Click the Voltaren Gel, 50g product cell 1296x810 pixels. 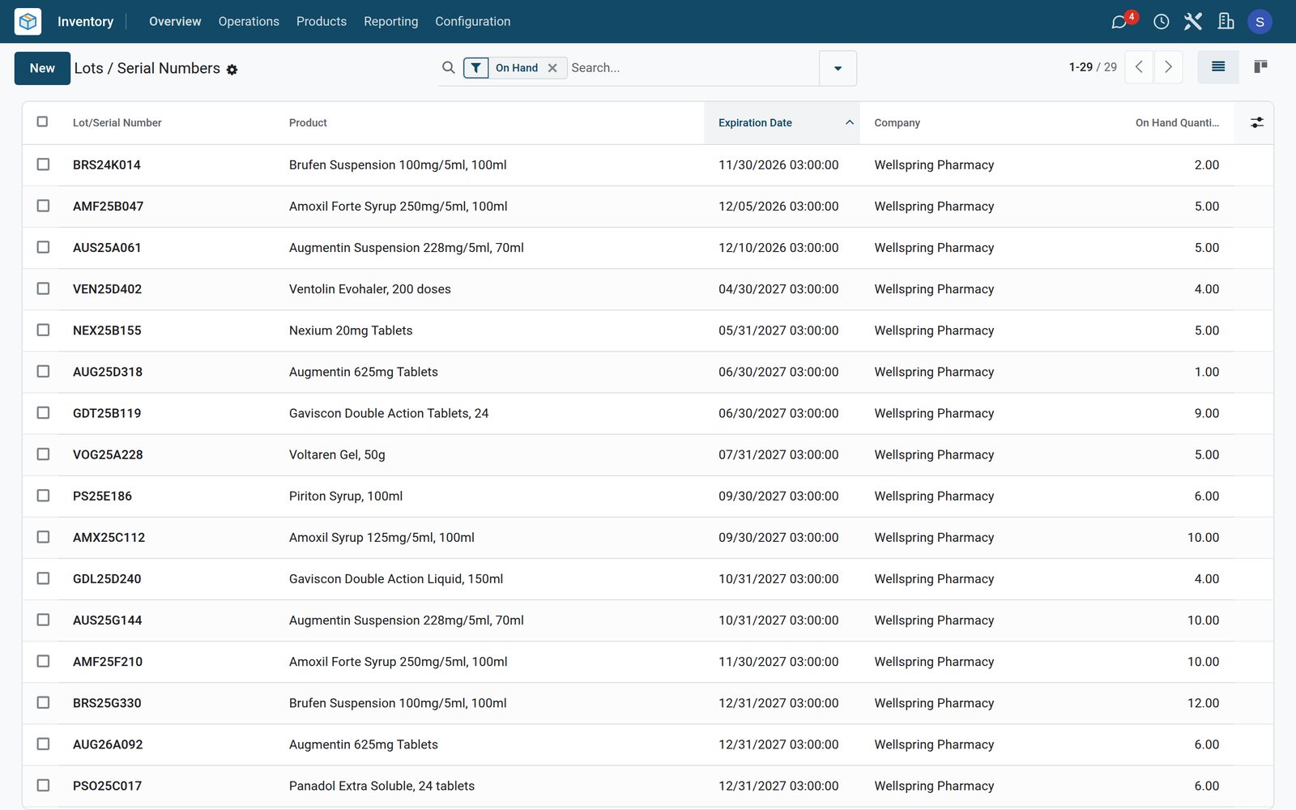(337, 454)
